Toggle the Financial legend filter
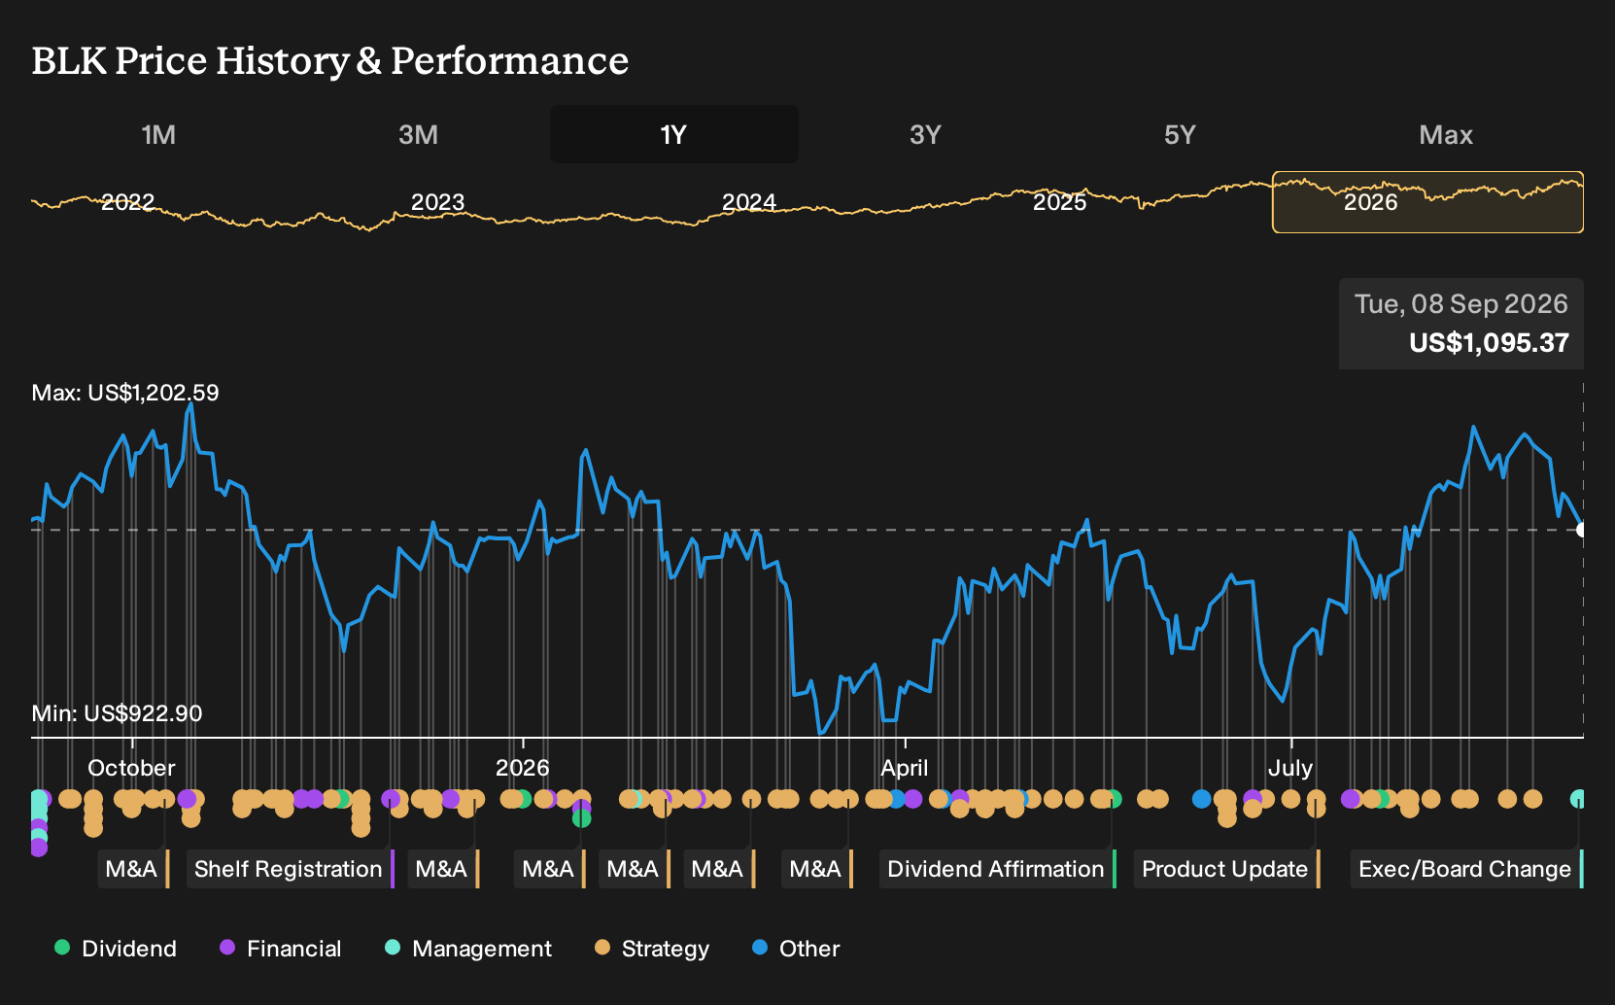Viewport: 1615px width, 1005px height. click(281, 948)
